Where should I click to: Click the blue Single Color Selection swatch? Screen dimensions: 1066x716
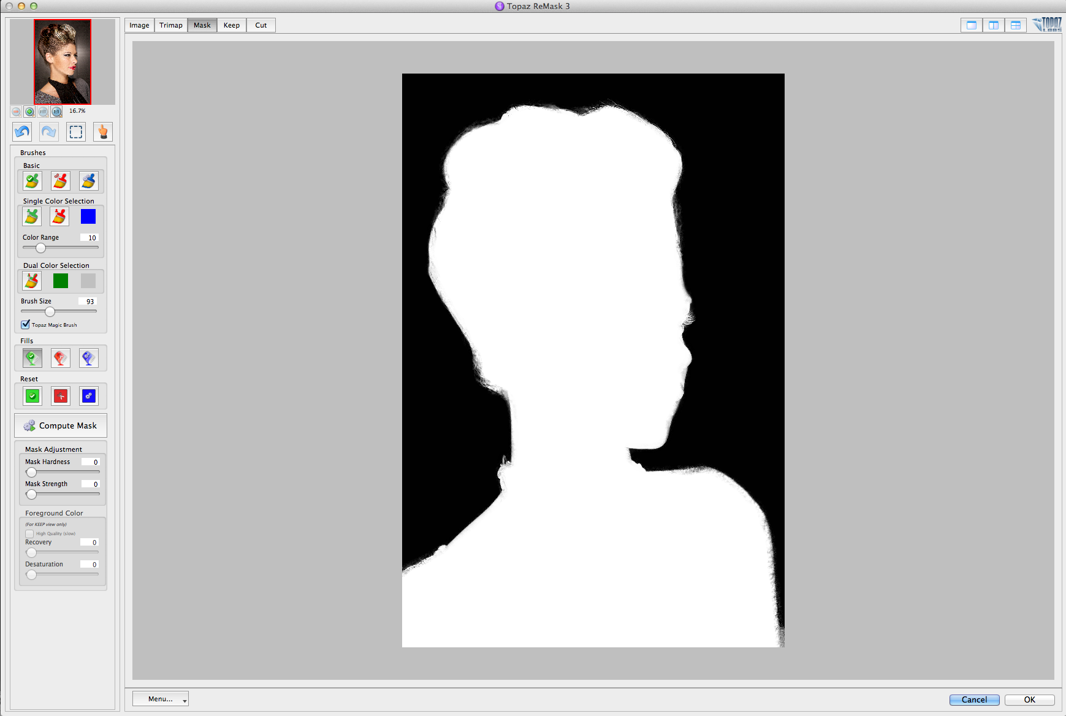tap(88, 216)
